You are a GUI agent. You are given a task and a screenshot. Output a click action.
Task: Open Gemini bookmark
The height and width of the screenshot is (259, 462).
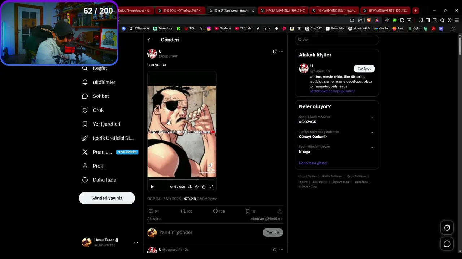pyautogui.click(x=381, y=28)
